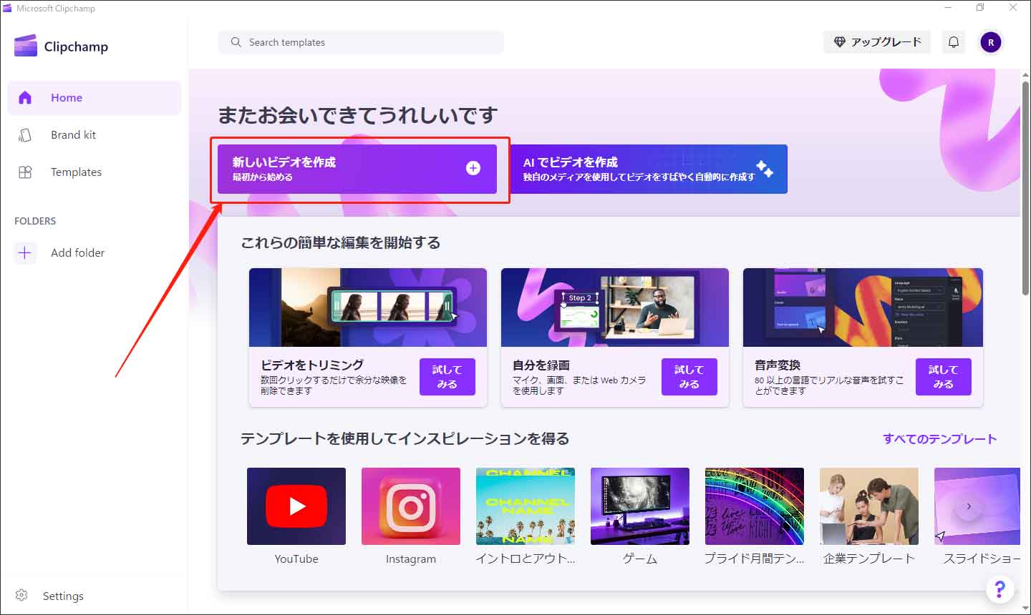
Task: Restore down the Clipchamp window
Action: pos(980,8)
